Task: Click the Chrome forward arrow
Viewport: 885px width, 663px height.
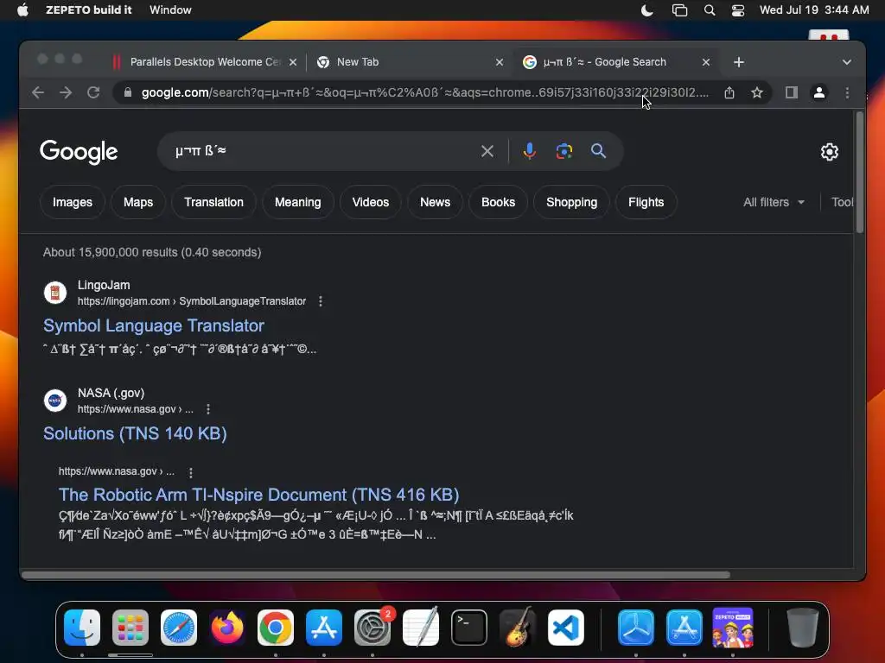Action: [66, 92]
